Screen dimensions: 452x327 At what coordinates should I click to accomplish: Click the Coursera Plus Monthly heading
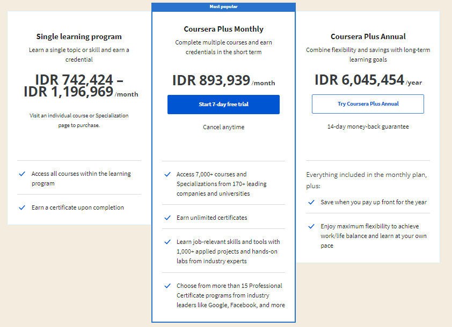click(x=223, y=29)
